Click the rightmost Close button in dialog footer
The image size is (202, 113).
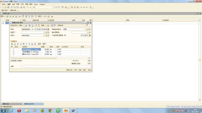[89, 70]
